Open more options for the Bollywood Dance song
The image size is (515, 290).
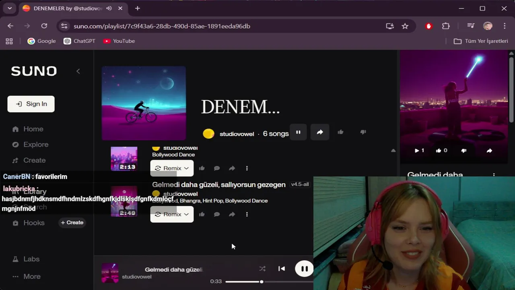(x=247, y=168)
